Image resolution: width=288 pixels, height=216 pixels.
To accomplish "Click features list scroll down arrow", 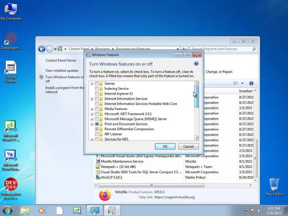I will tap(196, 138).
